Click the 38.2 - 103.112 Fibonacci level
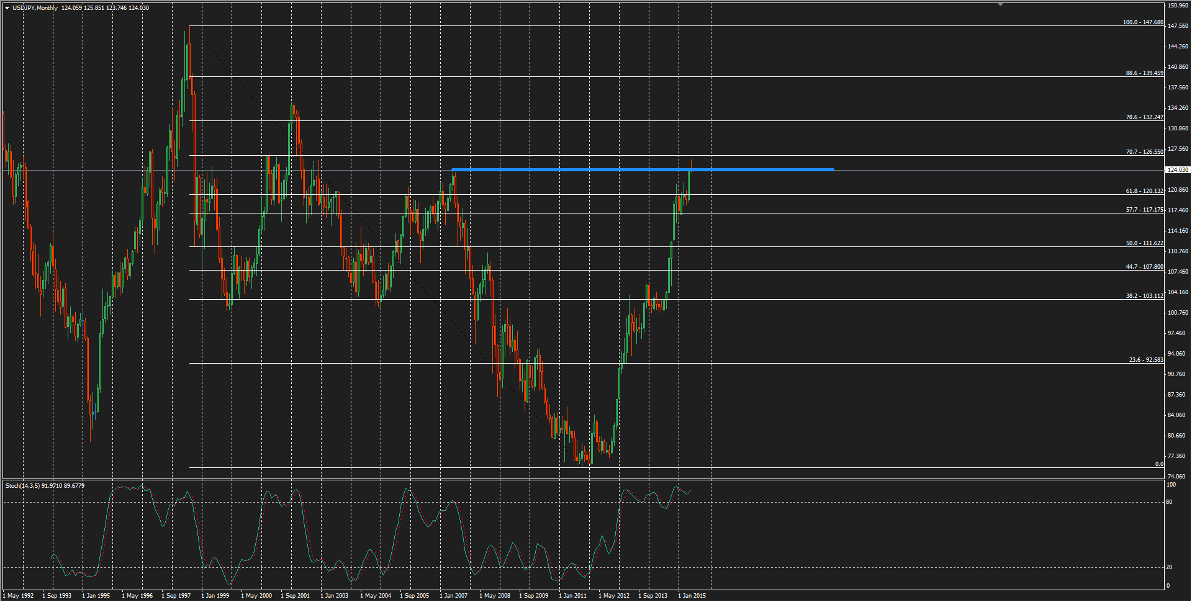 pos(1144,296)
